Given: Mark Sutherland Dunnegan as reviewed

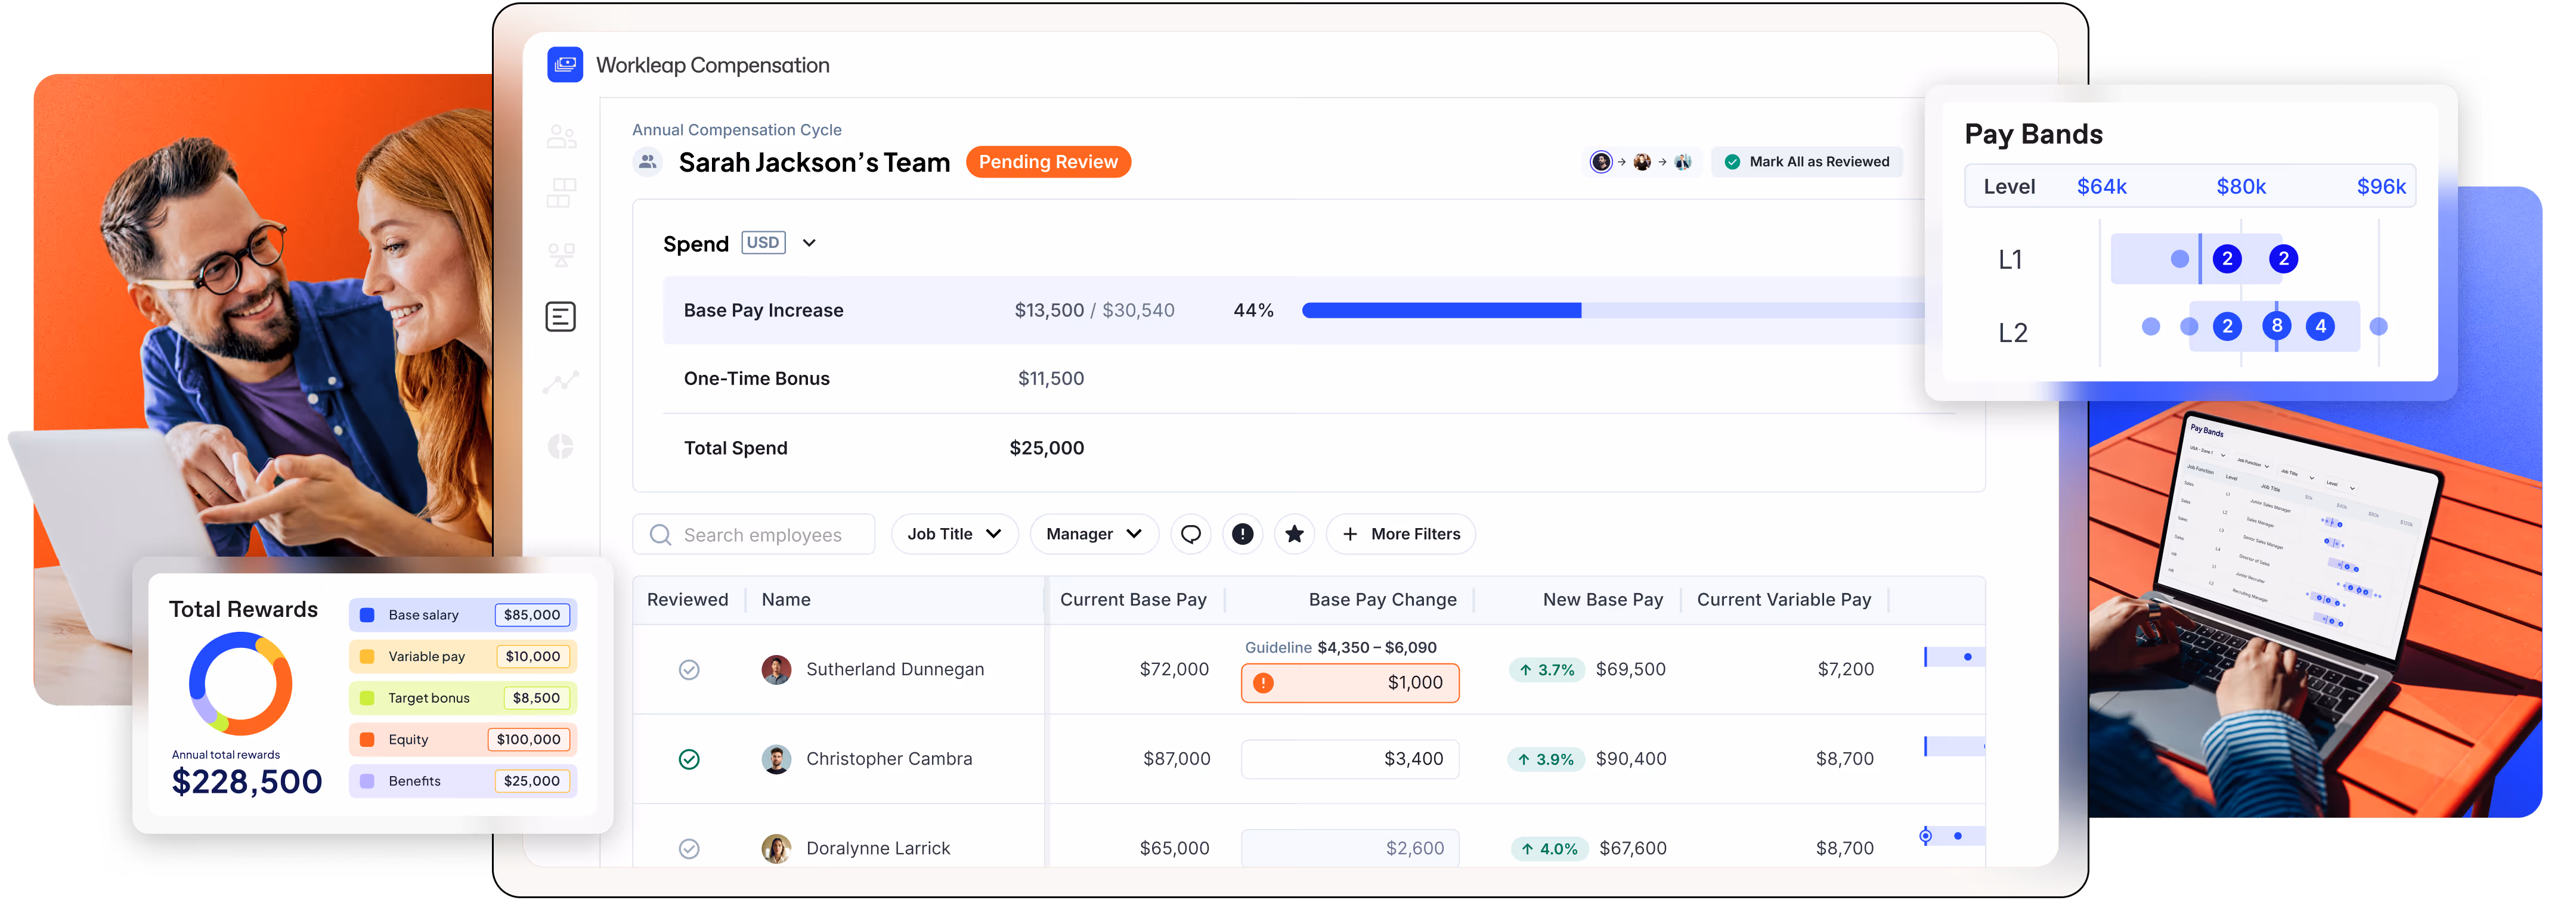Looking at the screenshot, I should [689, 670].
